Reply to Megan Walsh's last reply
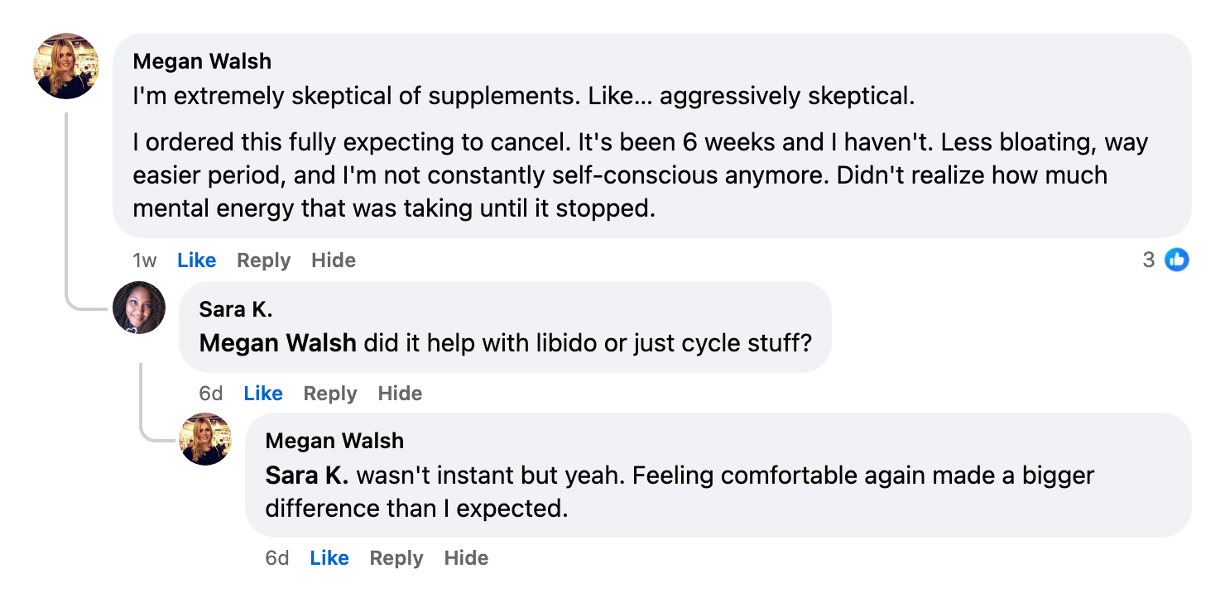This screenshot has width=1225, height=602. 396,557
